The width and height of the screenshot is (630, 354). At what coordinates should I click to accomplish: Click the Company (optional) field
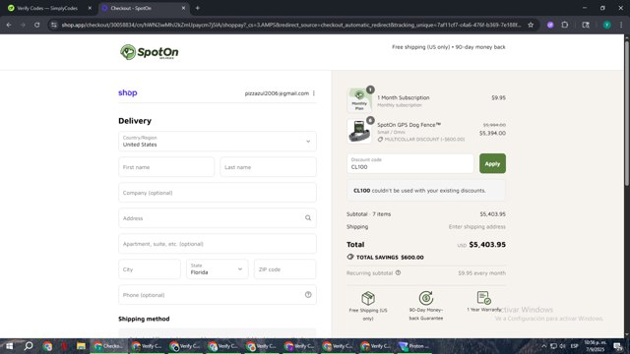218,193
